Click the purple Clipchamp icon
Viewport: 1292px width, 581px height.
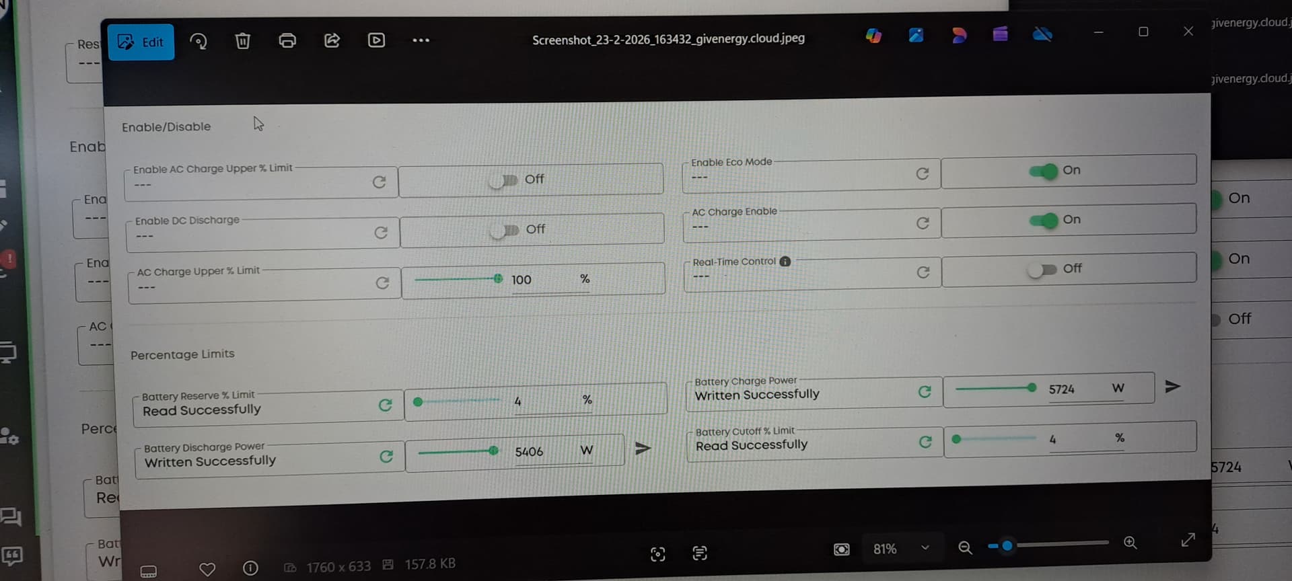coord(1000,34)
